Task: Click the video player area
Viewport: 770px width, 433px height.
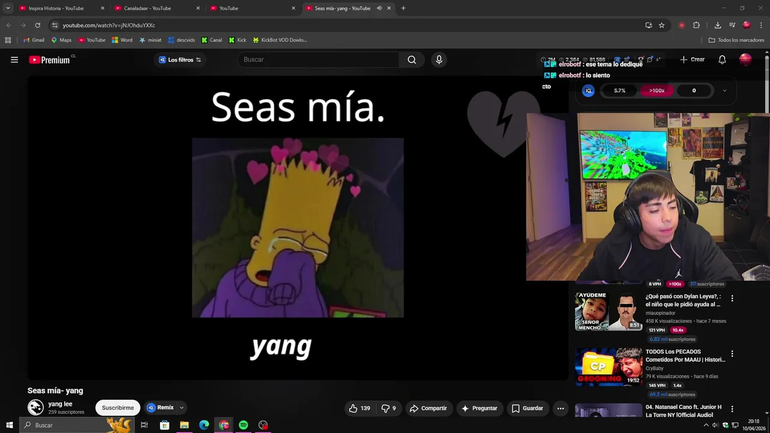Action: (x=298, y=228)
